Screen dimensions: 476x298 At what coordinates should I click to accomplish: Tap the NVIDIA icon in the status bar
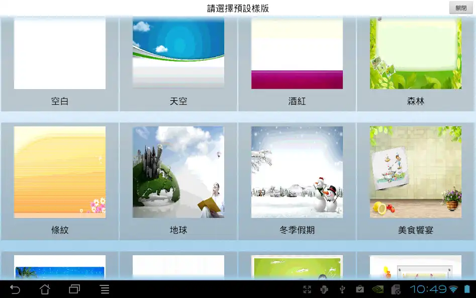tap(377, 289)
